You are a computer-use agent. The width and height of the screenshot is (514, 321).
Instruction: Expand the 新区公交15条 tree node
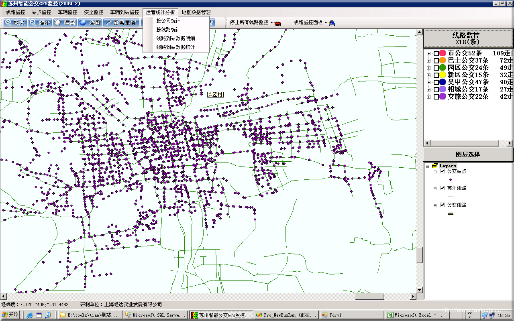coord(429,75)
